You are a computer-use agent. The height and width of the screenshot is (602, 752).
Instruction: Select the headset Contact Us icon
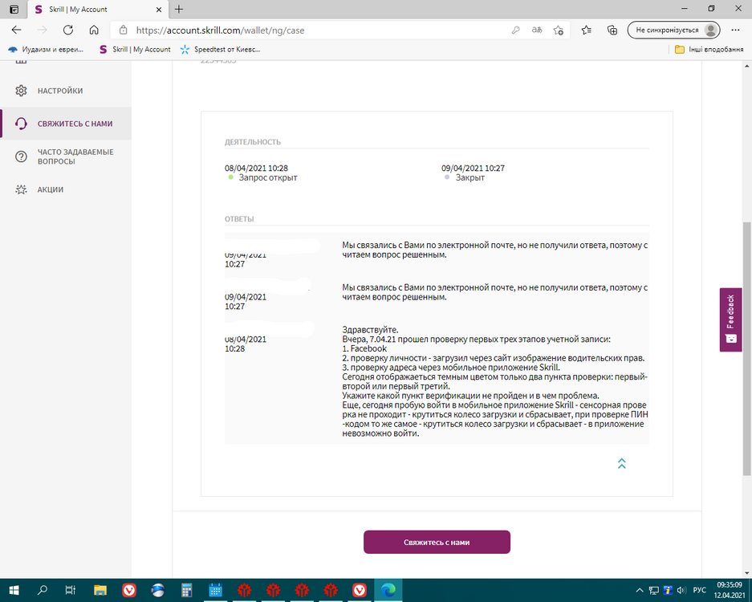[21, 124]
